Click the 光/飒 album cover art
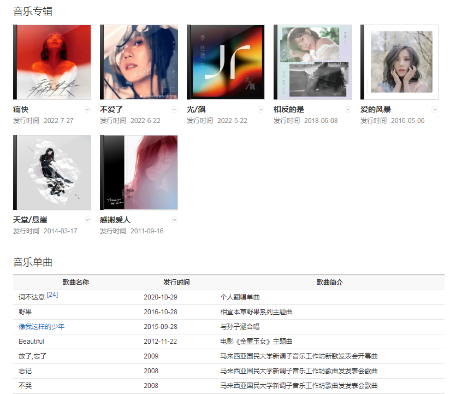The width and height of the screenshot is (456, 394). click(226, 62)
